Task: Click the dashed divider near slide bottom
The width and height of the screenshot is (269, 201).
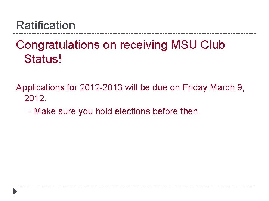Action: [134, 186]
